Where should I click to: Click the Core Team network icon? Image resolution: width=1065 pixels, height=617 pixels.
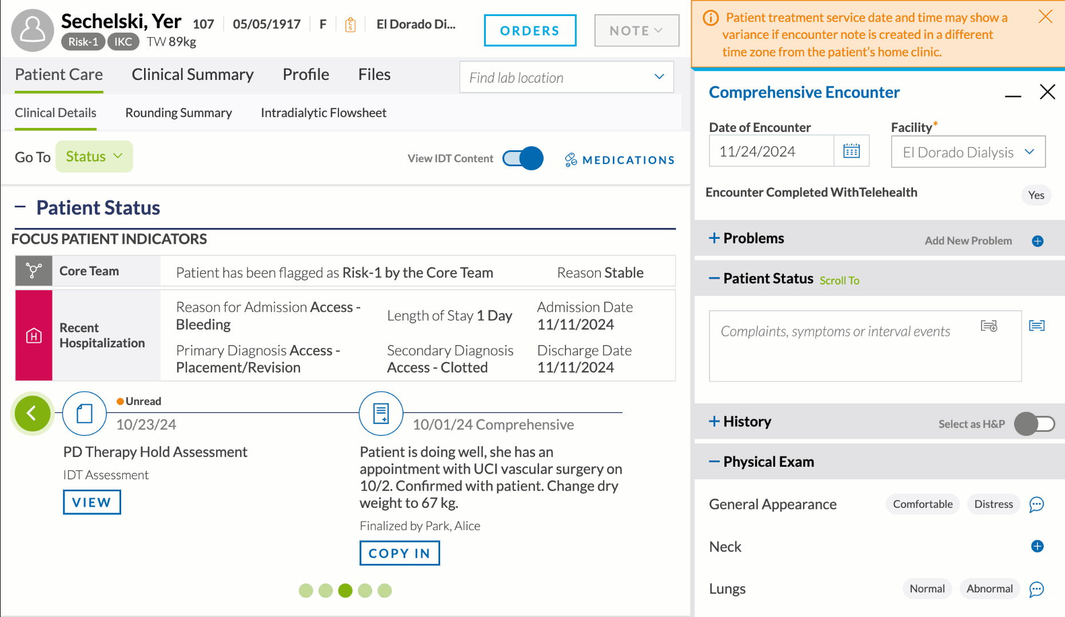[34, 271]
